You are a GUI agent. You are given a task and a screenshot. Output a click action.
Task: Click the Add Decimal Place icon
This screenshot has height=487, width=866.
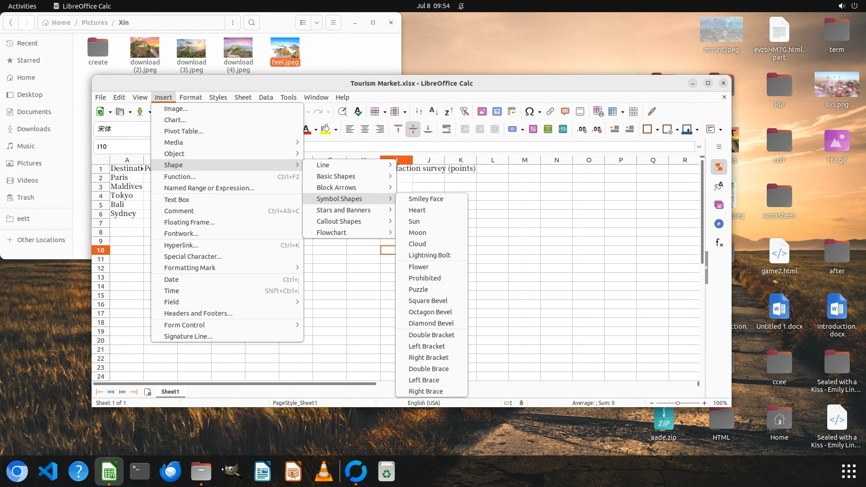pyautogui.click(x=582, y=129)
